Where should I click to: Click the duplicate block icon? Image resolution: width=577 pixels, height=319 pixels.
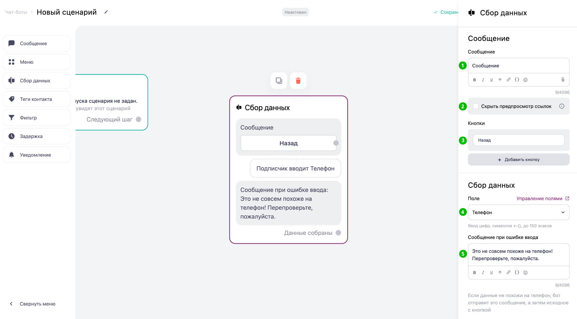click(x=279, y=81)
